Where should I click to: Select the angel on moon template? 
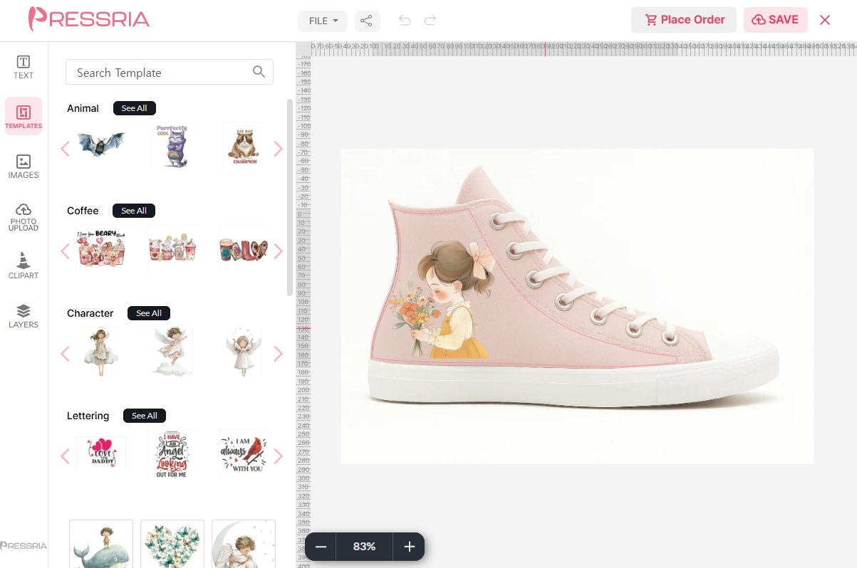(x=244, y=544)
